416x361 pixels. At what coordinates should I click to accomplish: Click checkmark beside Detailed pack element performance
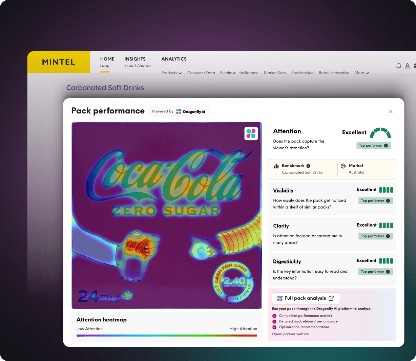[x=274, y=322]
